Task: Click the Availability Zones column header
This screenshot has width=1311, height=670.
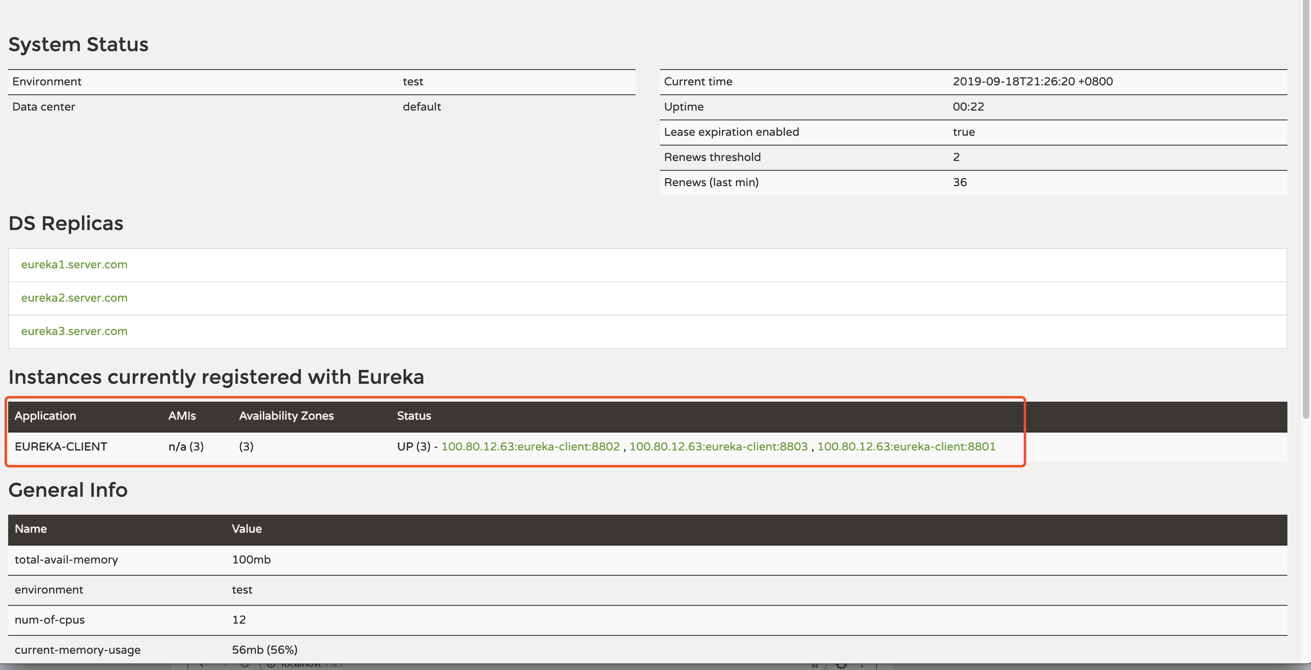Action: tap(287, 416)
